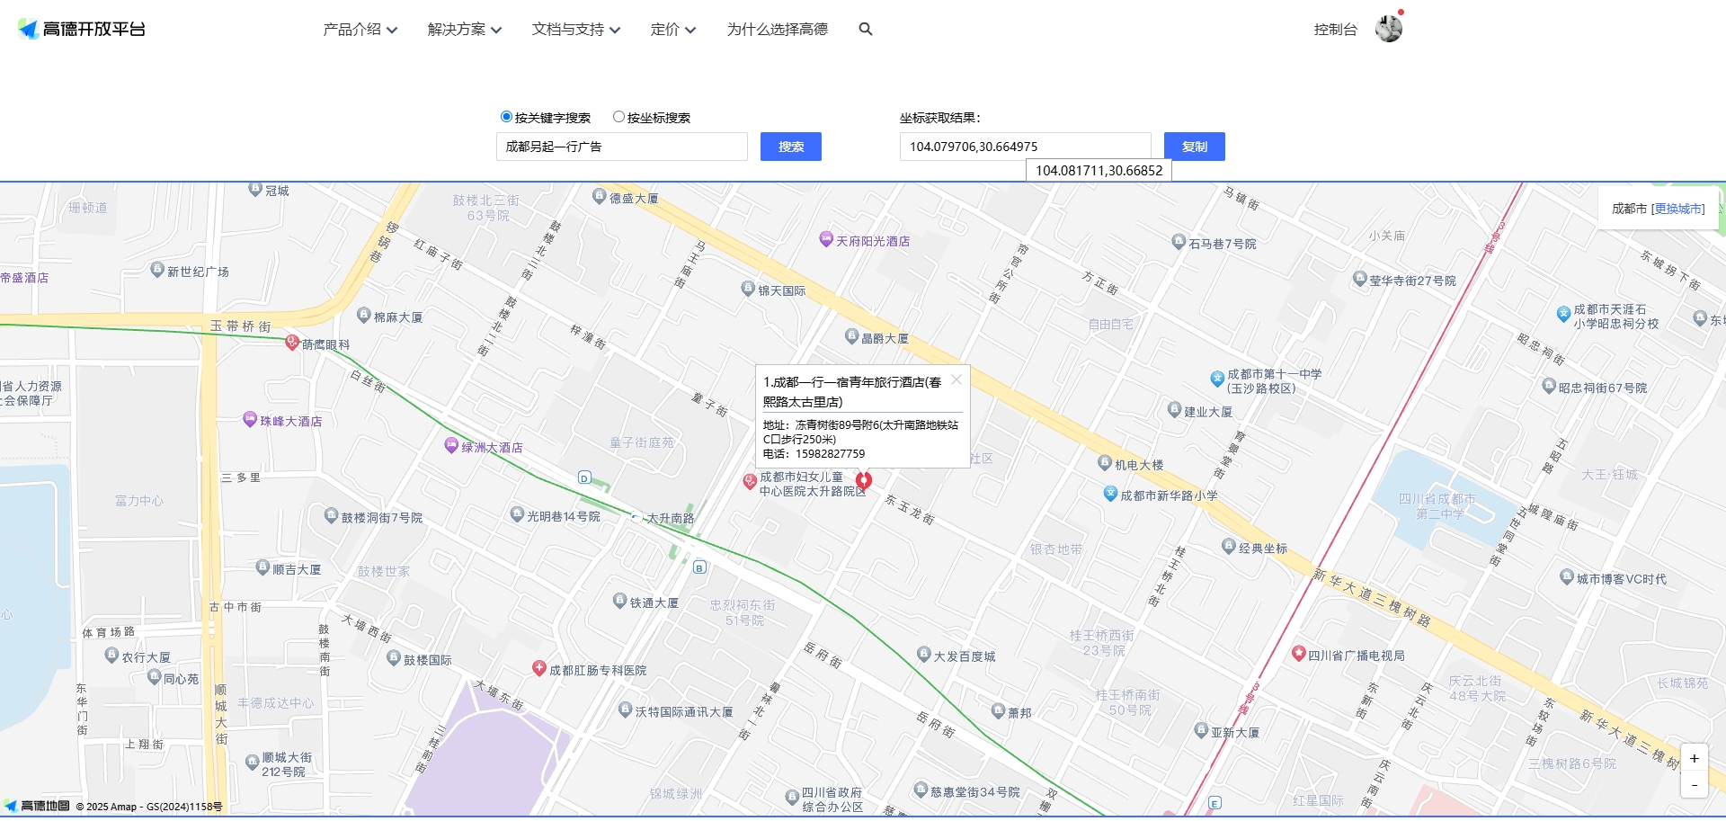Viewport: 1726px width, 821px height.
Task: Click the 为什么选择高德 menu item
Action: coord(777,29)
